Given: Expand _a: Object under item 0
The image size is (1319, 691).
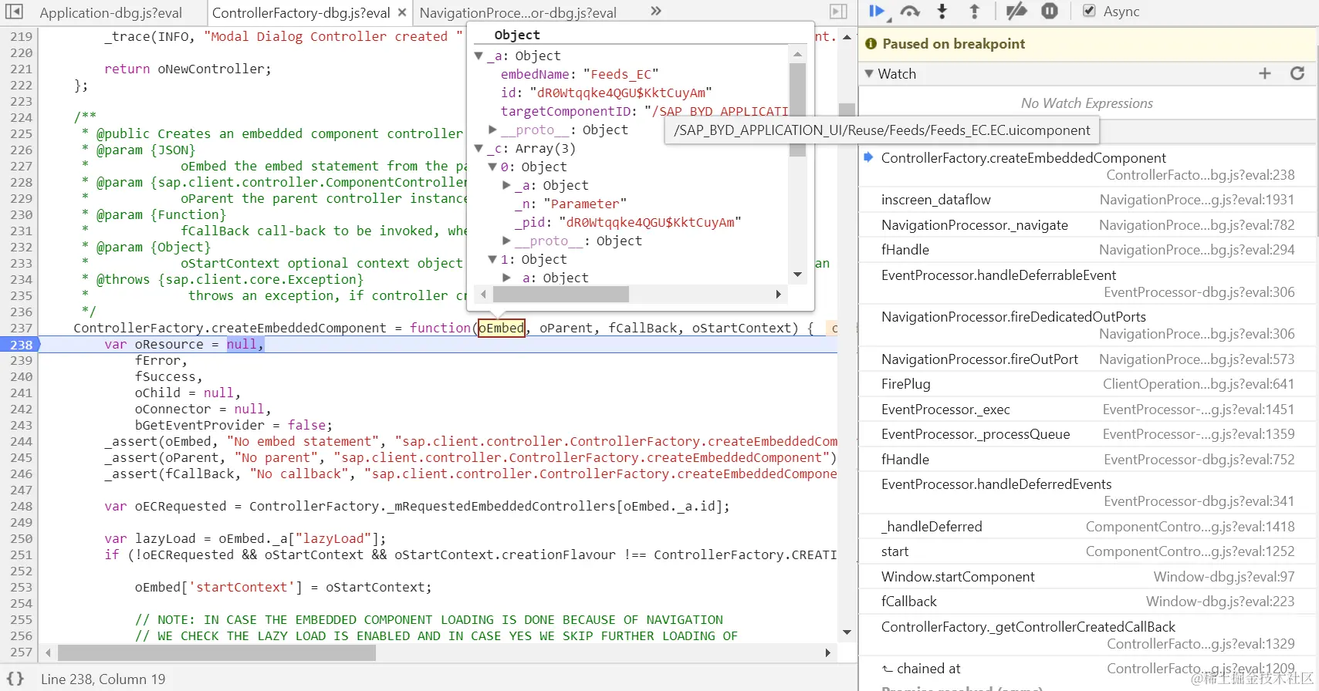Looking at the screenshot, I should (506, 185).
